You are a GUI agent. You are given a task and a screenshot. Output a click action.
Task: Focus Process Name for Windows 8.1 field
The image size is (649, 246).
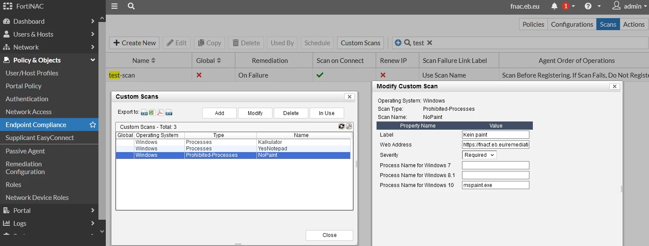click(x=496, y=175)
